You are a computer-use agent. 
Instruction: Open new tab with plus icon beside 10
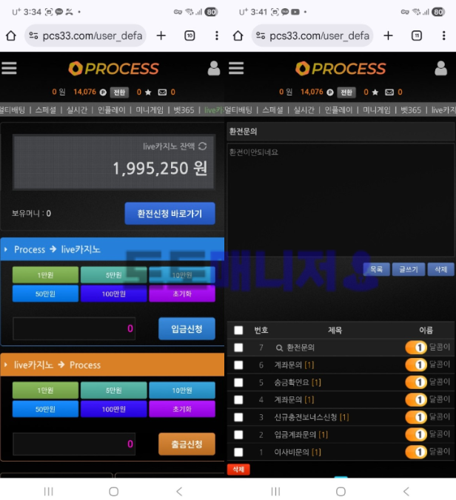point(161,36)
